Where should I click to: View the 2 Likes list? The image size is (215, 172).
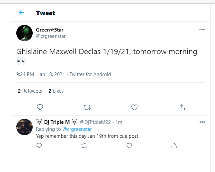tap(56, 91)
